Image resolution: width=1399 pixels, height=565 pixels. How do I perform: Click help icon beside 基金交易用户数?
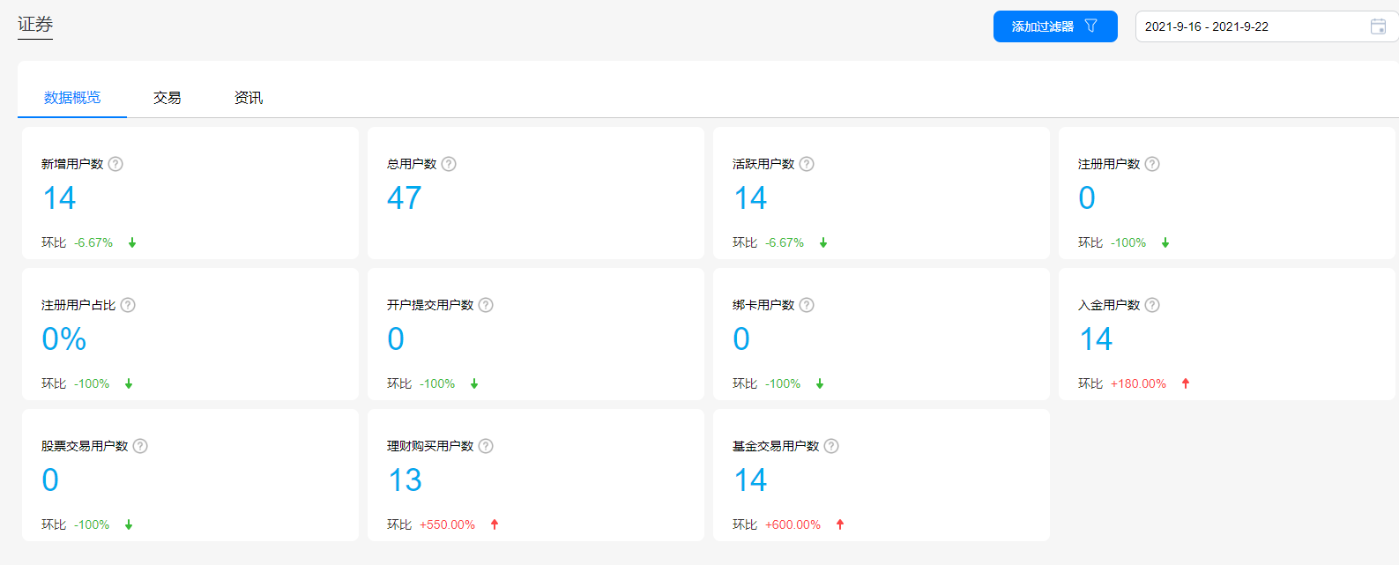click(831, 446)
